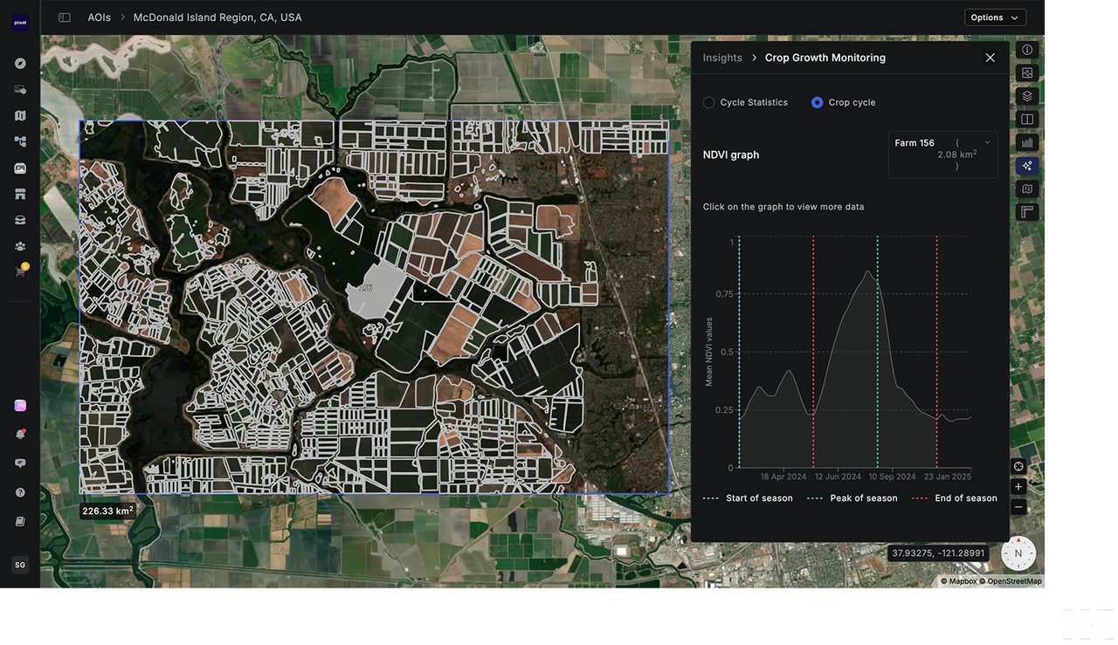The image size is (1118, 645).
Task: Click the NDVI graph peak point
Action: click(x=867, y=271)
